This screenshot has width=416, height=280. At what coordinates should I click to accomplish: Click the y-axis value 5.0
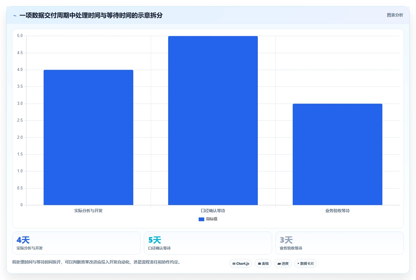[20, 36]
